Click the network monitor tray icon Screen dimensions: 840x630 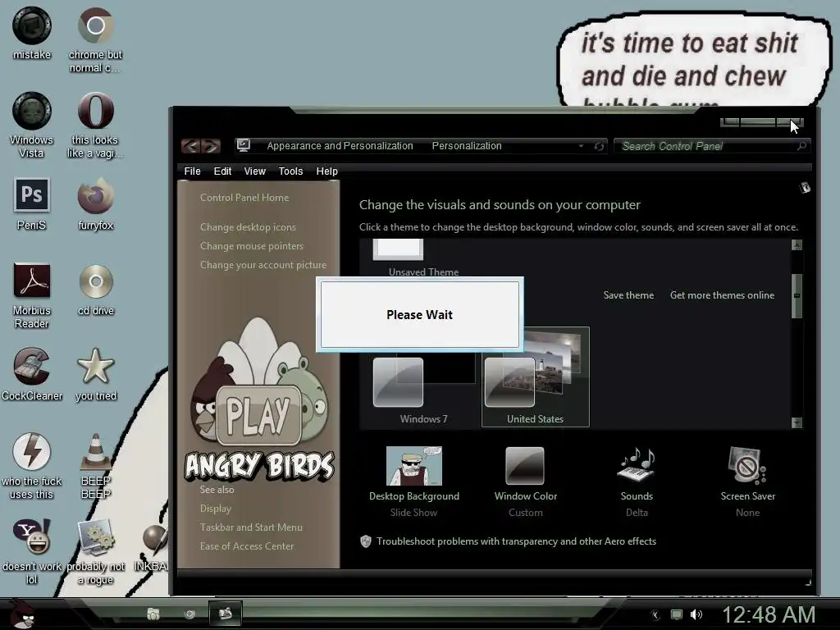click(677, 614)
